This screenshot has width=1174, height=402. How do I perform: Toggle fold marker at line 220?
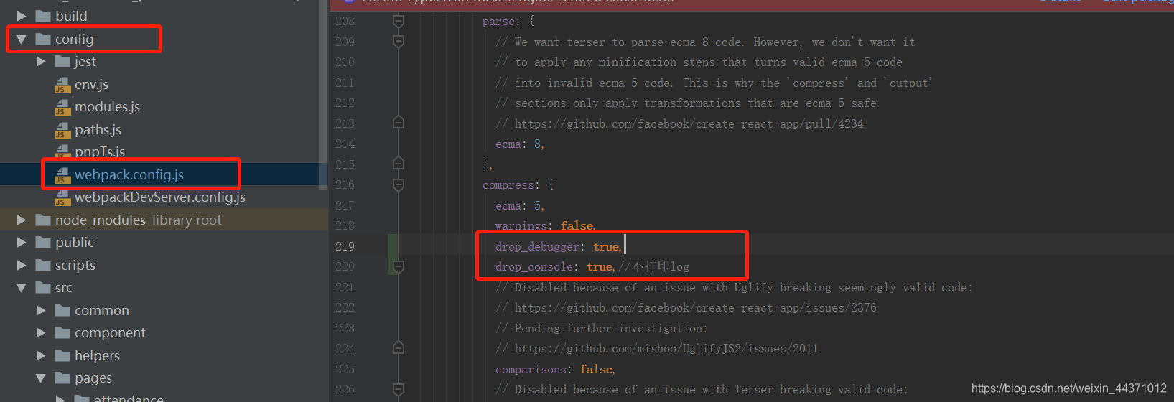click(399, 266)
